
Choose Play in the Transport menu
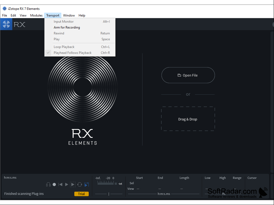point(80,39)
